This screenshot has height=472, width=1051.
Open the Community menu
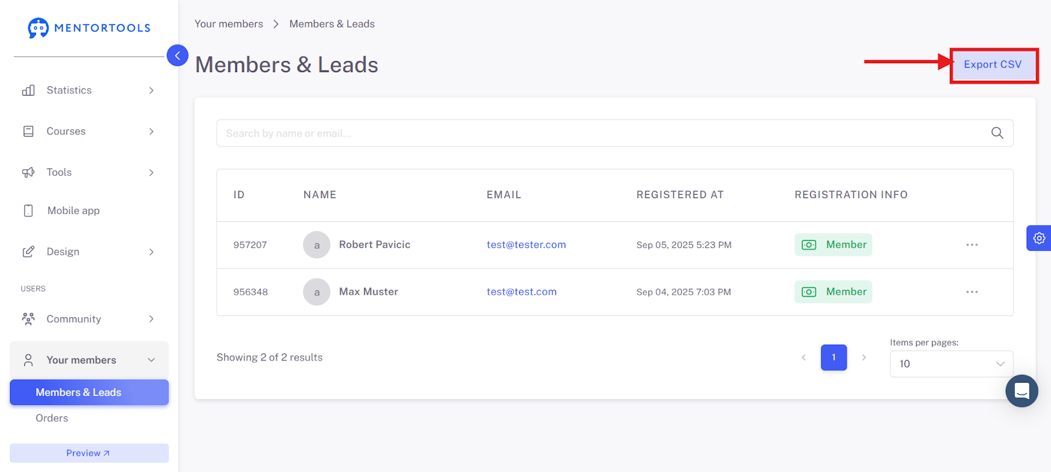coord(89,319)
